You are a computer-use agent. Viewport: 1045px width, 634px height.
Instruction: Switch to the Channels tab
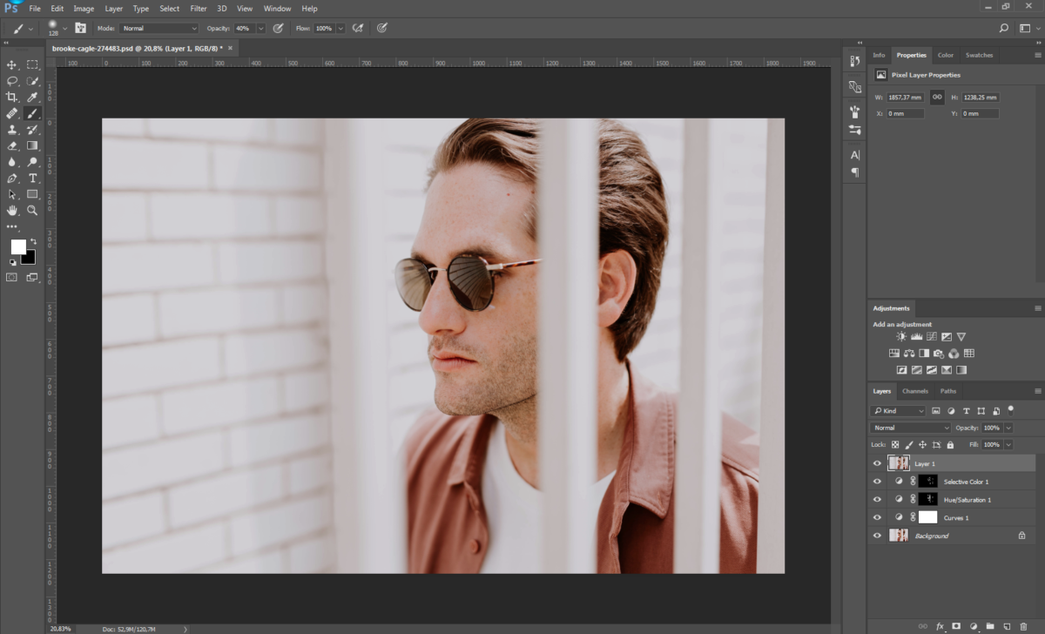pos(915,391)
